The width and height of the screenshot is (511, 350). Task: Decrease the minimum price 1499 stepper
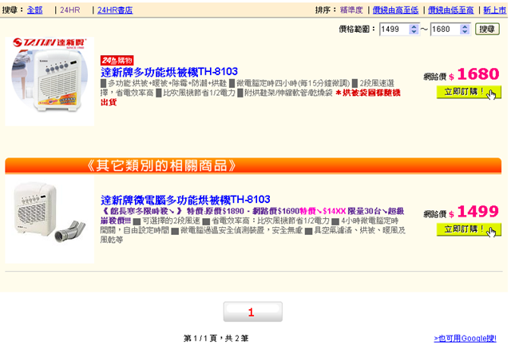(x=414, y=32)
